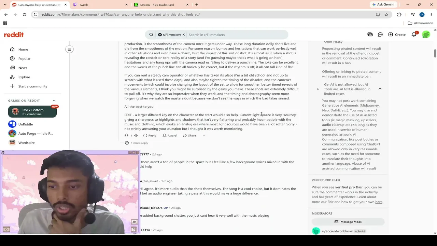View site information in the address bar
The image size is (437, 246).
click(x=36, y=14)
